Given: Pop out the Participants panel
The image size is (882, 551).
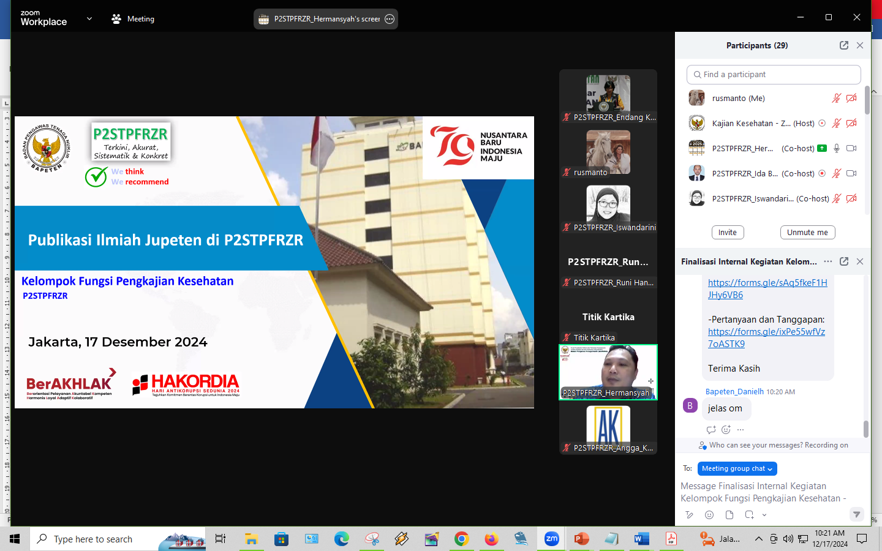Looking at the screenshot, I should [x=843, y=45].
